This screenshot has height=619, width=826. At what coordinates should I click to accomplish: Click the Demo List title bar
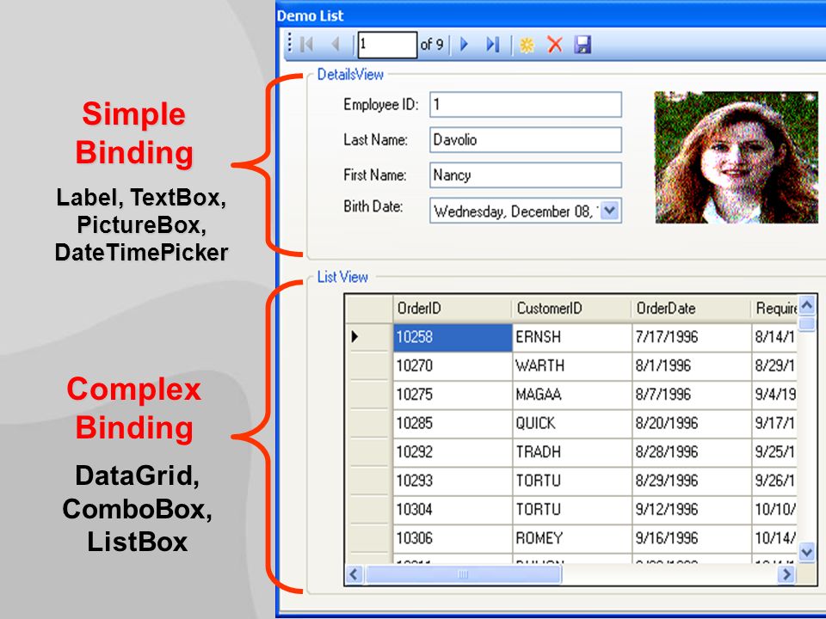click(x=551, y=15)
